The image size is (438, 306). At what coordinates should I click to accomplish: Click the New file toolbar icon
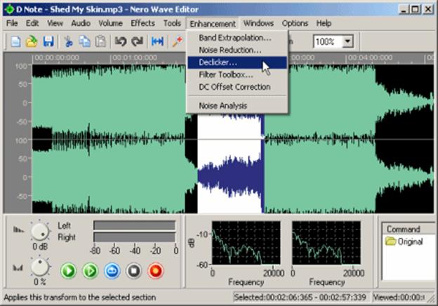15,41
